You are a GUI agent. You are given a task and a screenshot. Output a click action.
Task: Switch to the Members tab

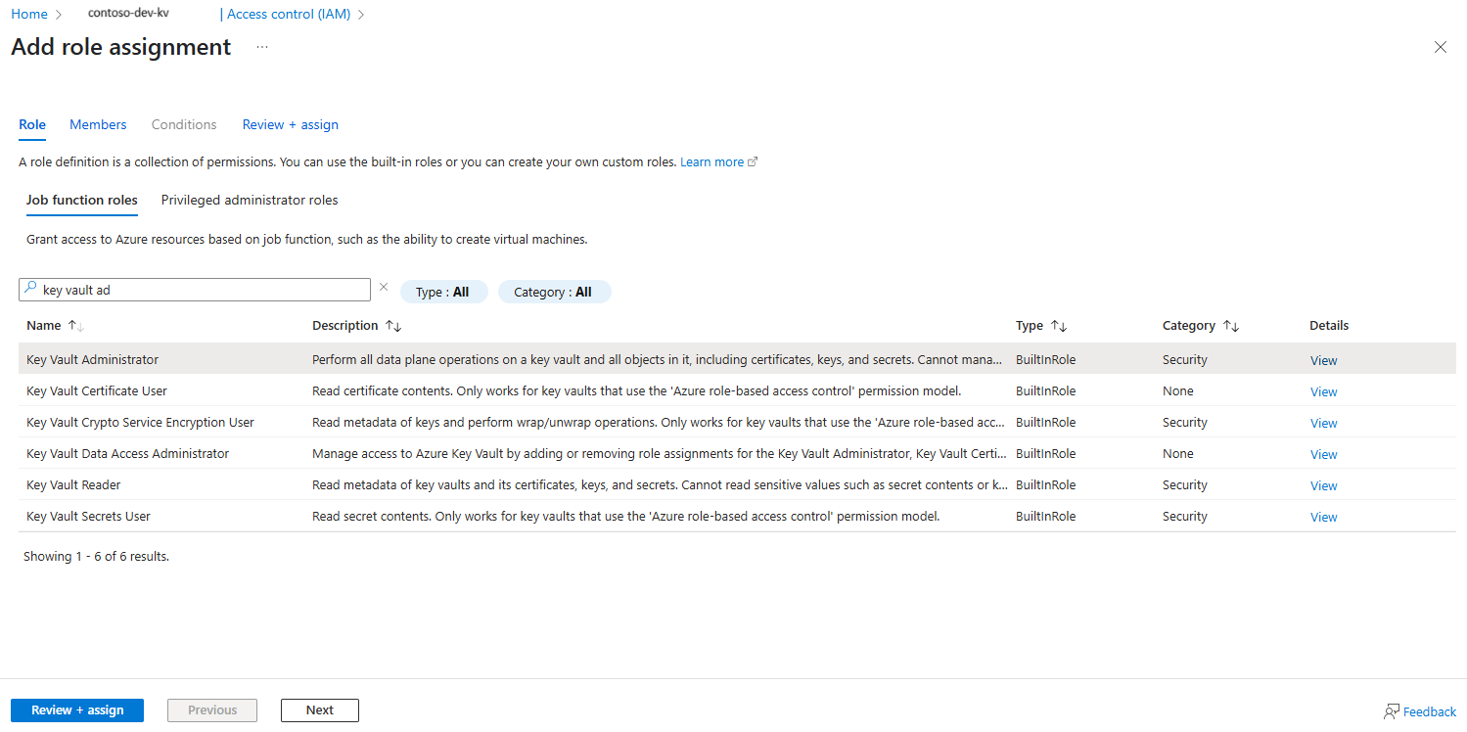(x=98, y=124)
